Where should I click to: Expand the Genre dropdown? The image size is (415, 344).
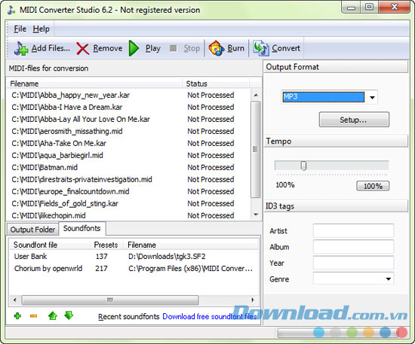click(389, 279)
